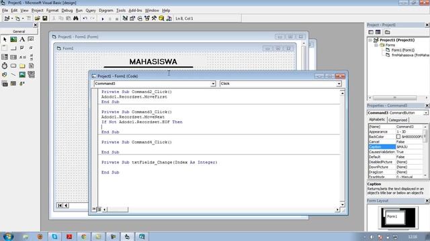Select the Shape control tool
Screen dimensions: 430x241
5,74
